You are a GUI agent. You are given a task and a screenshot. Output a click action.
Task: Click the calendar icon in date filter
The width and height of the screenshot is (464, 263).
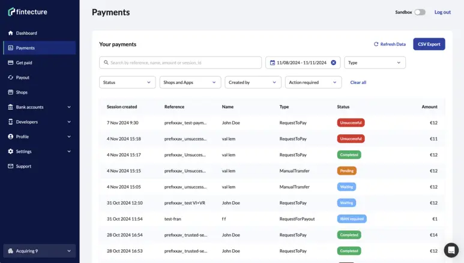point(273,62)
